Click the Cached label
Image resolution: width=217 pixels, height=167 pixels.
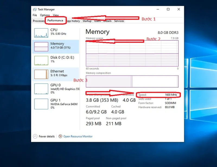click(116, 107)
